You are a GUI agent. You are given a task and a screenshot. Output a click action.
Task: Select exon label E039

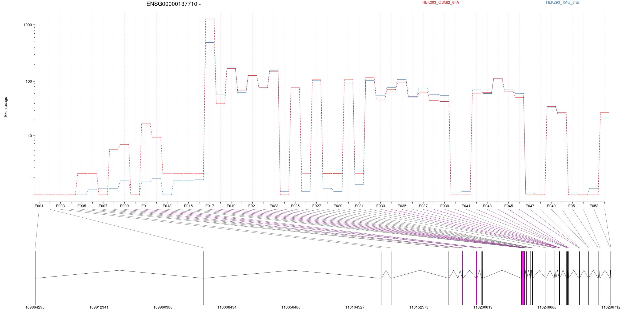pyautogui.click(x=445, y=206)
